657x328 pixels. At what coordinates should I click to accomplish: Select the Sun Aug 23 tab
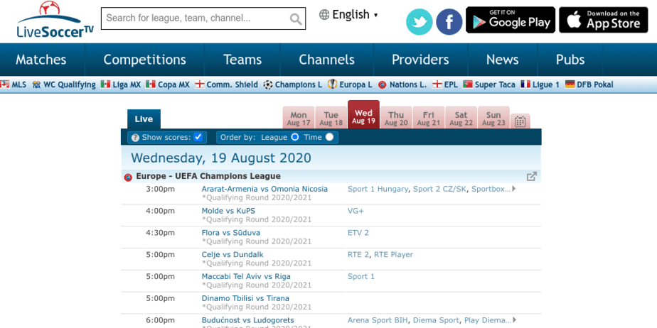point(493,118)
